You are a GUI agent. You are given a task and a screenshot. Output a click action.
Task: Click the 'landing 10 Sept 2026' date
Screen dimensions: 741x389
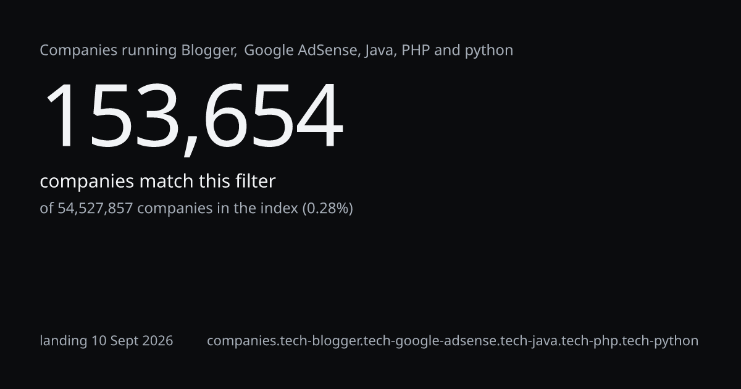coord(106,341)
